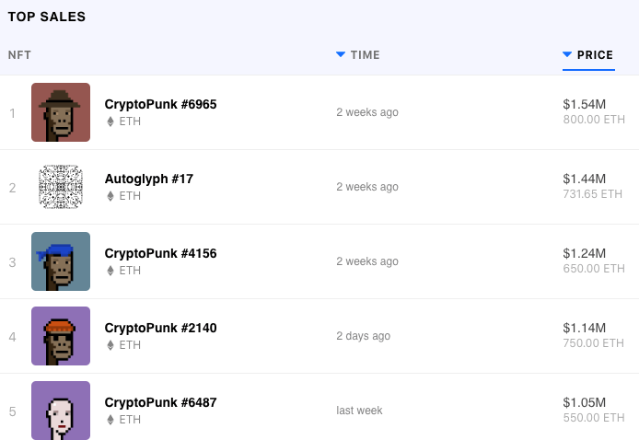Open the Autoglyph #17 title link
Screen dimensions: 639x440
[x=148, y=179]
